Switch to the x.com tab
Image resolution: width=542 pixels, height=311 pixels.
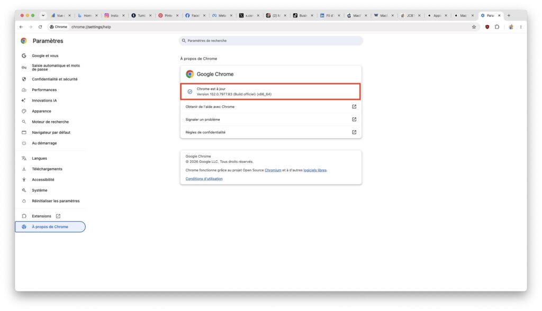pyautogui.click(x=249, y=15)
